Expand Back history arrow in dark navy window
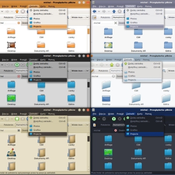Viewport: 175px width, 175px height. click(99, 119)
